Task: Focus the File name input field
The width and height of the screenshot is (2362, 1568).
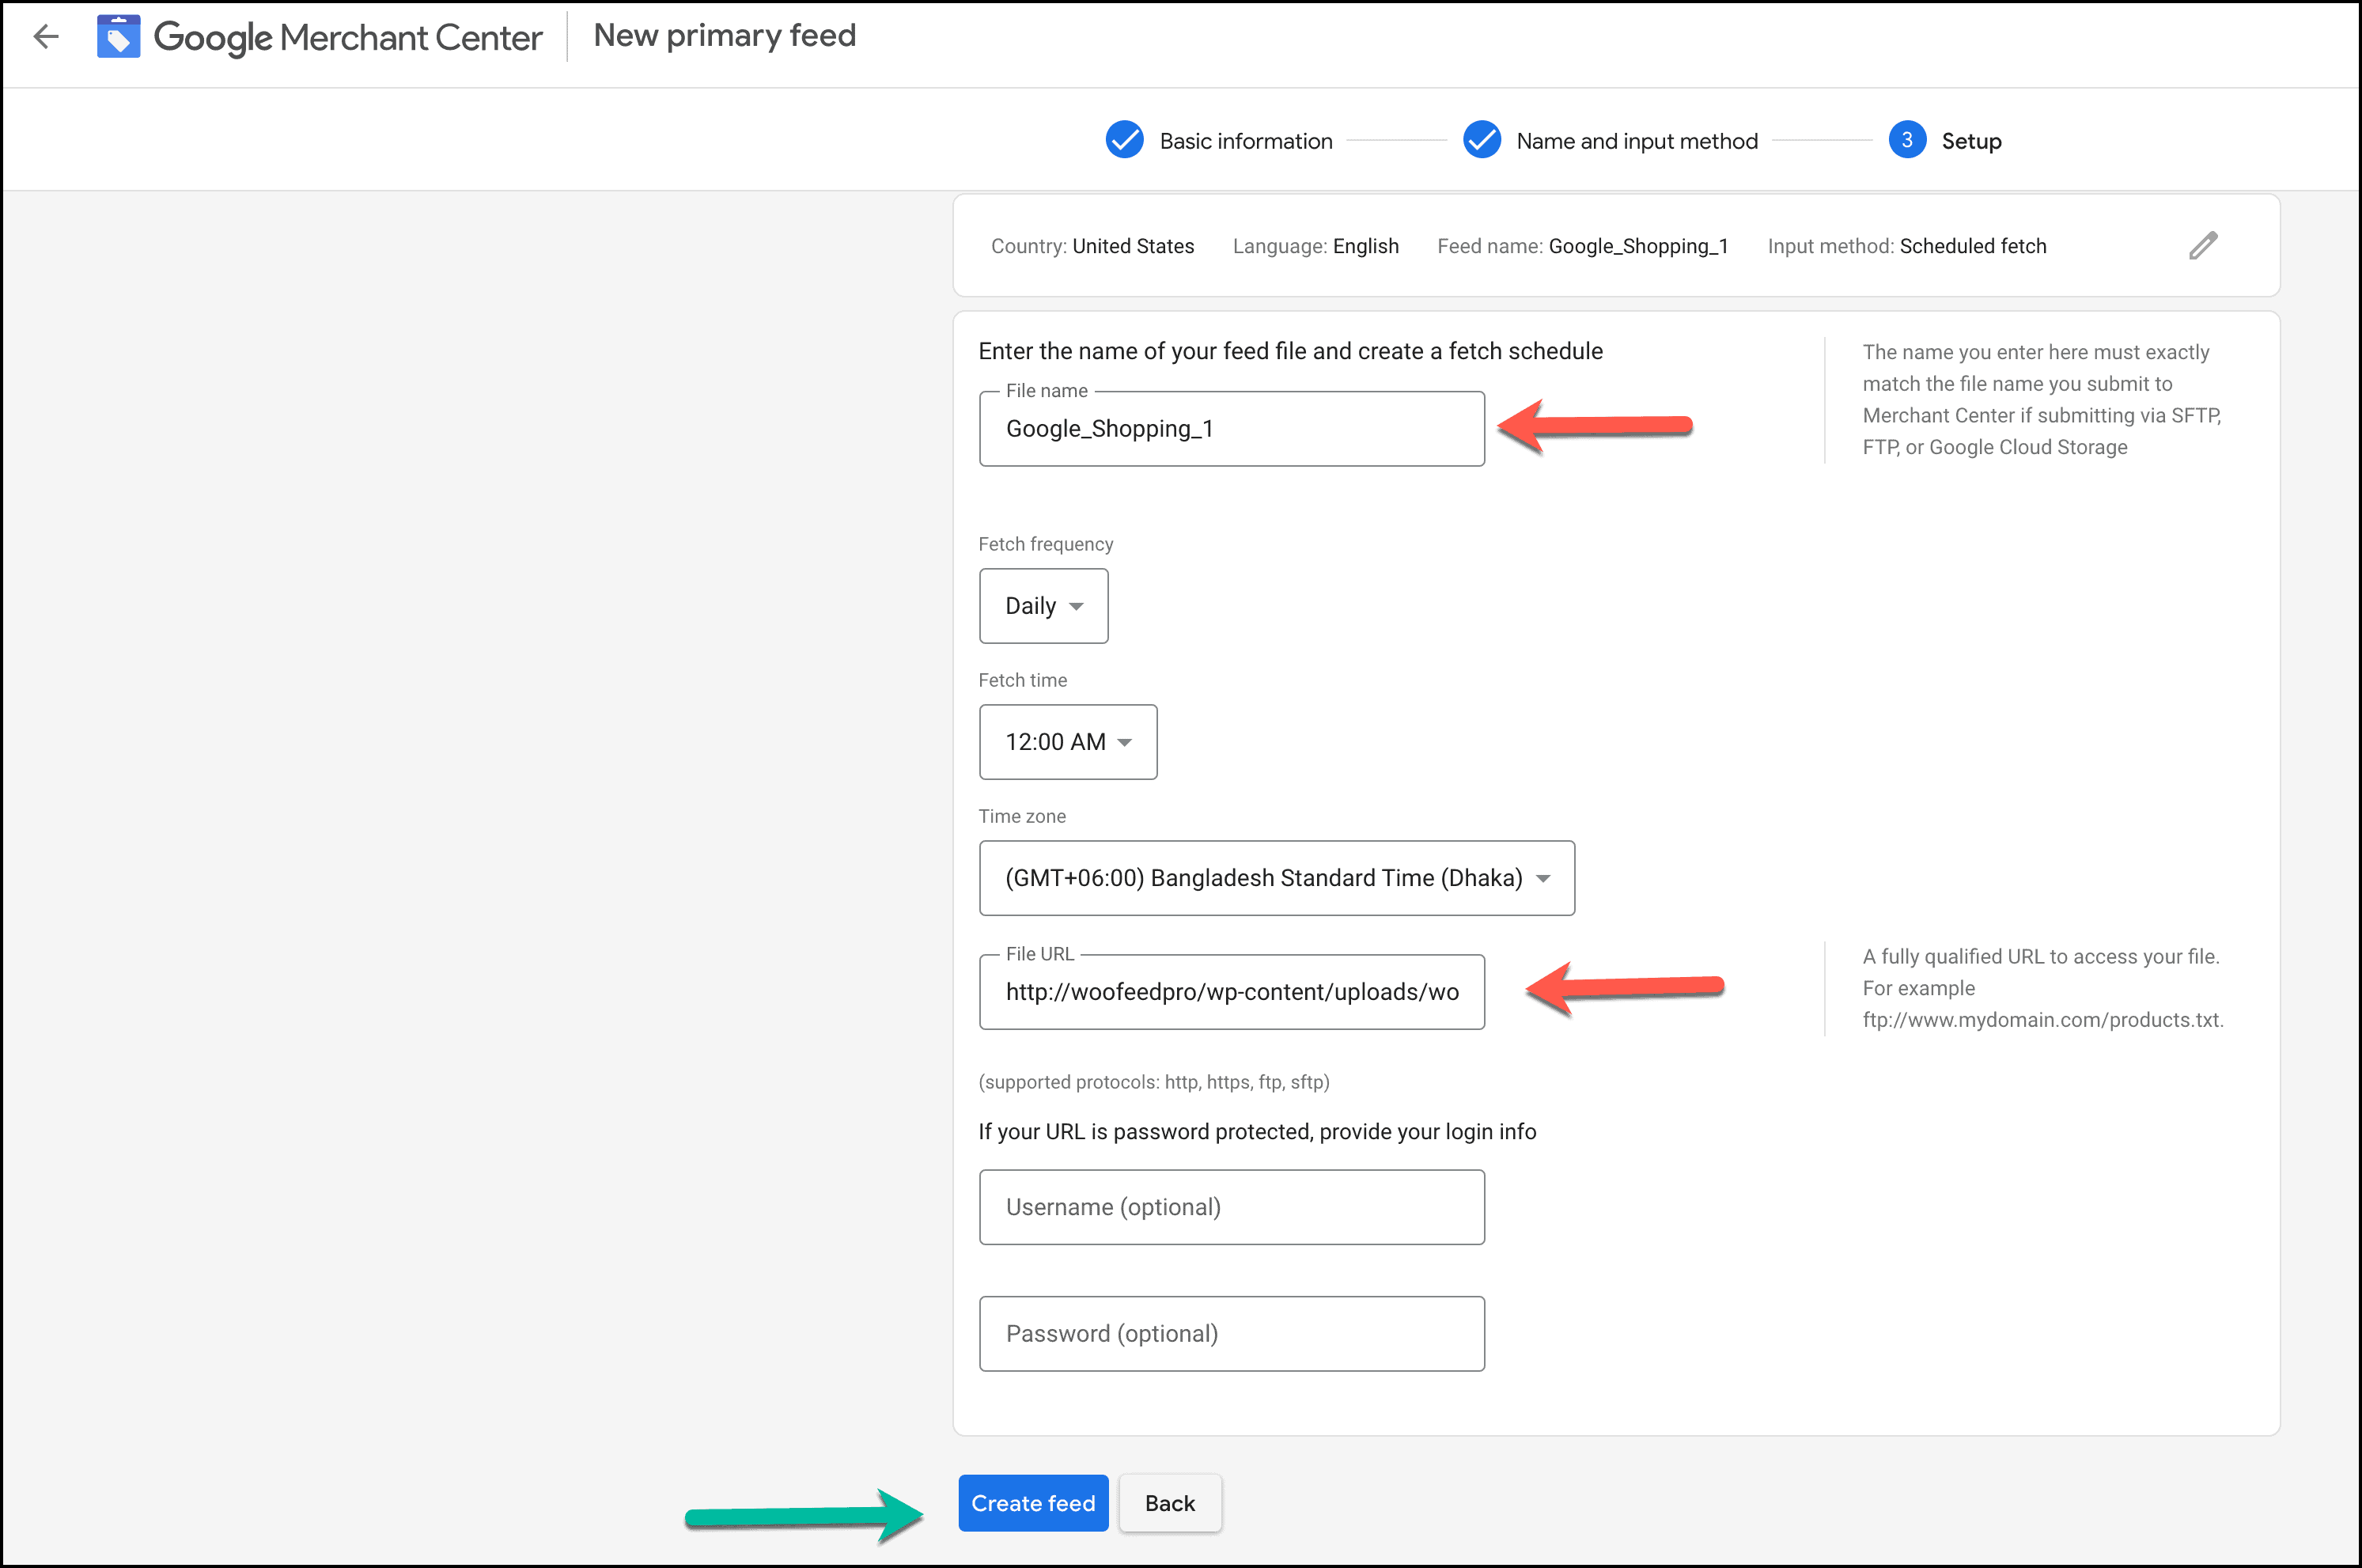Action: [x=1232, y=429]
